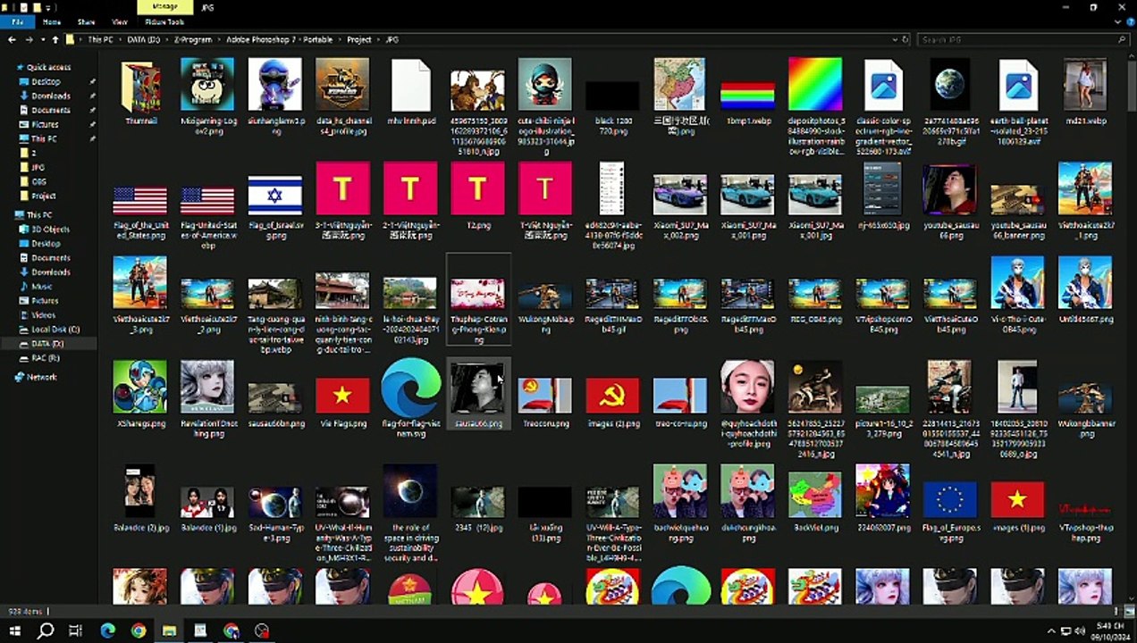Screen dimensions: 1137x643
Task: Select the Thuphap-Cotrang-Phong-Kien.png file
Action: [x=478, y=301]
